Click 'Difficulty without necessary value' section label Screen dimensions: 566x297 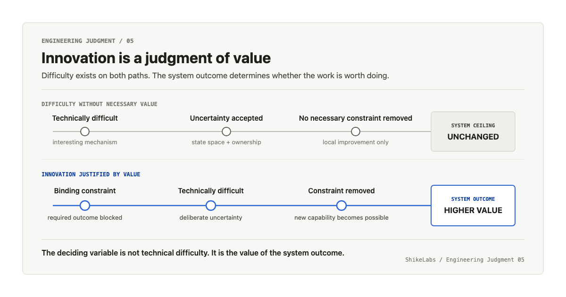pos(100,104)
